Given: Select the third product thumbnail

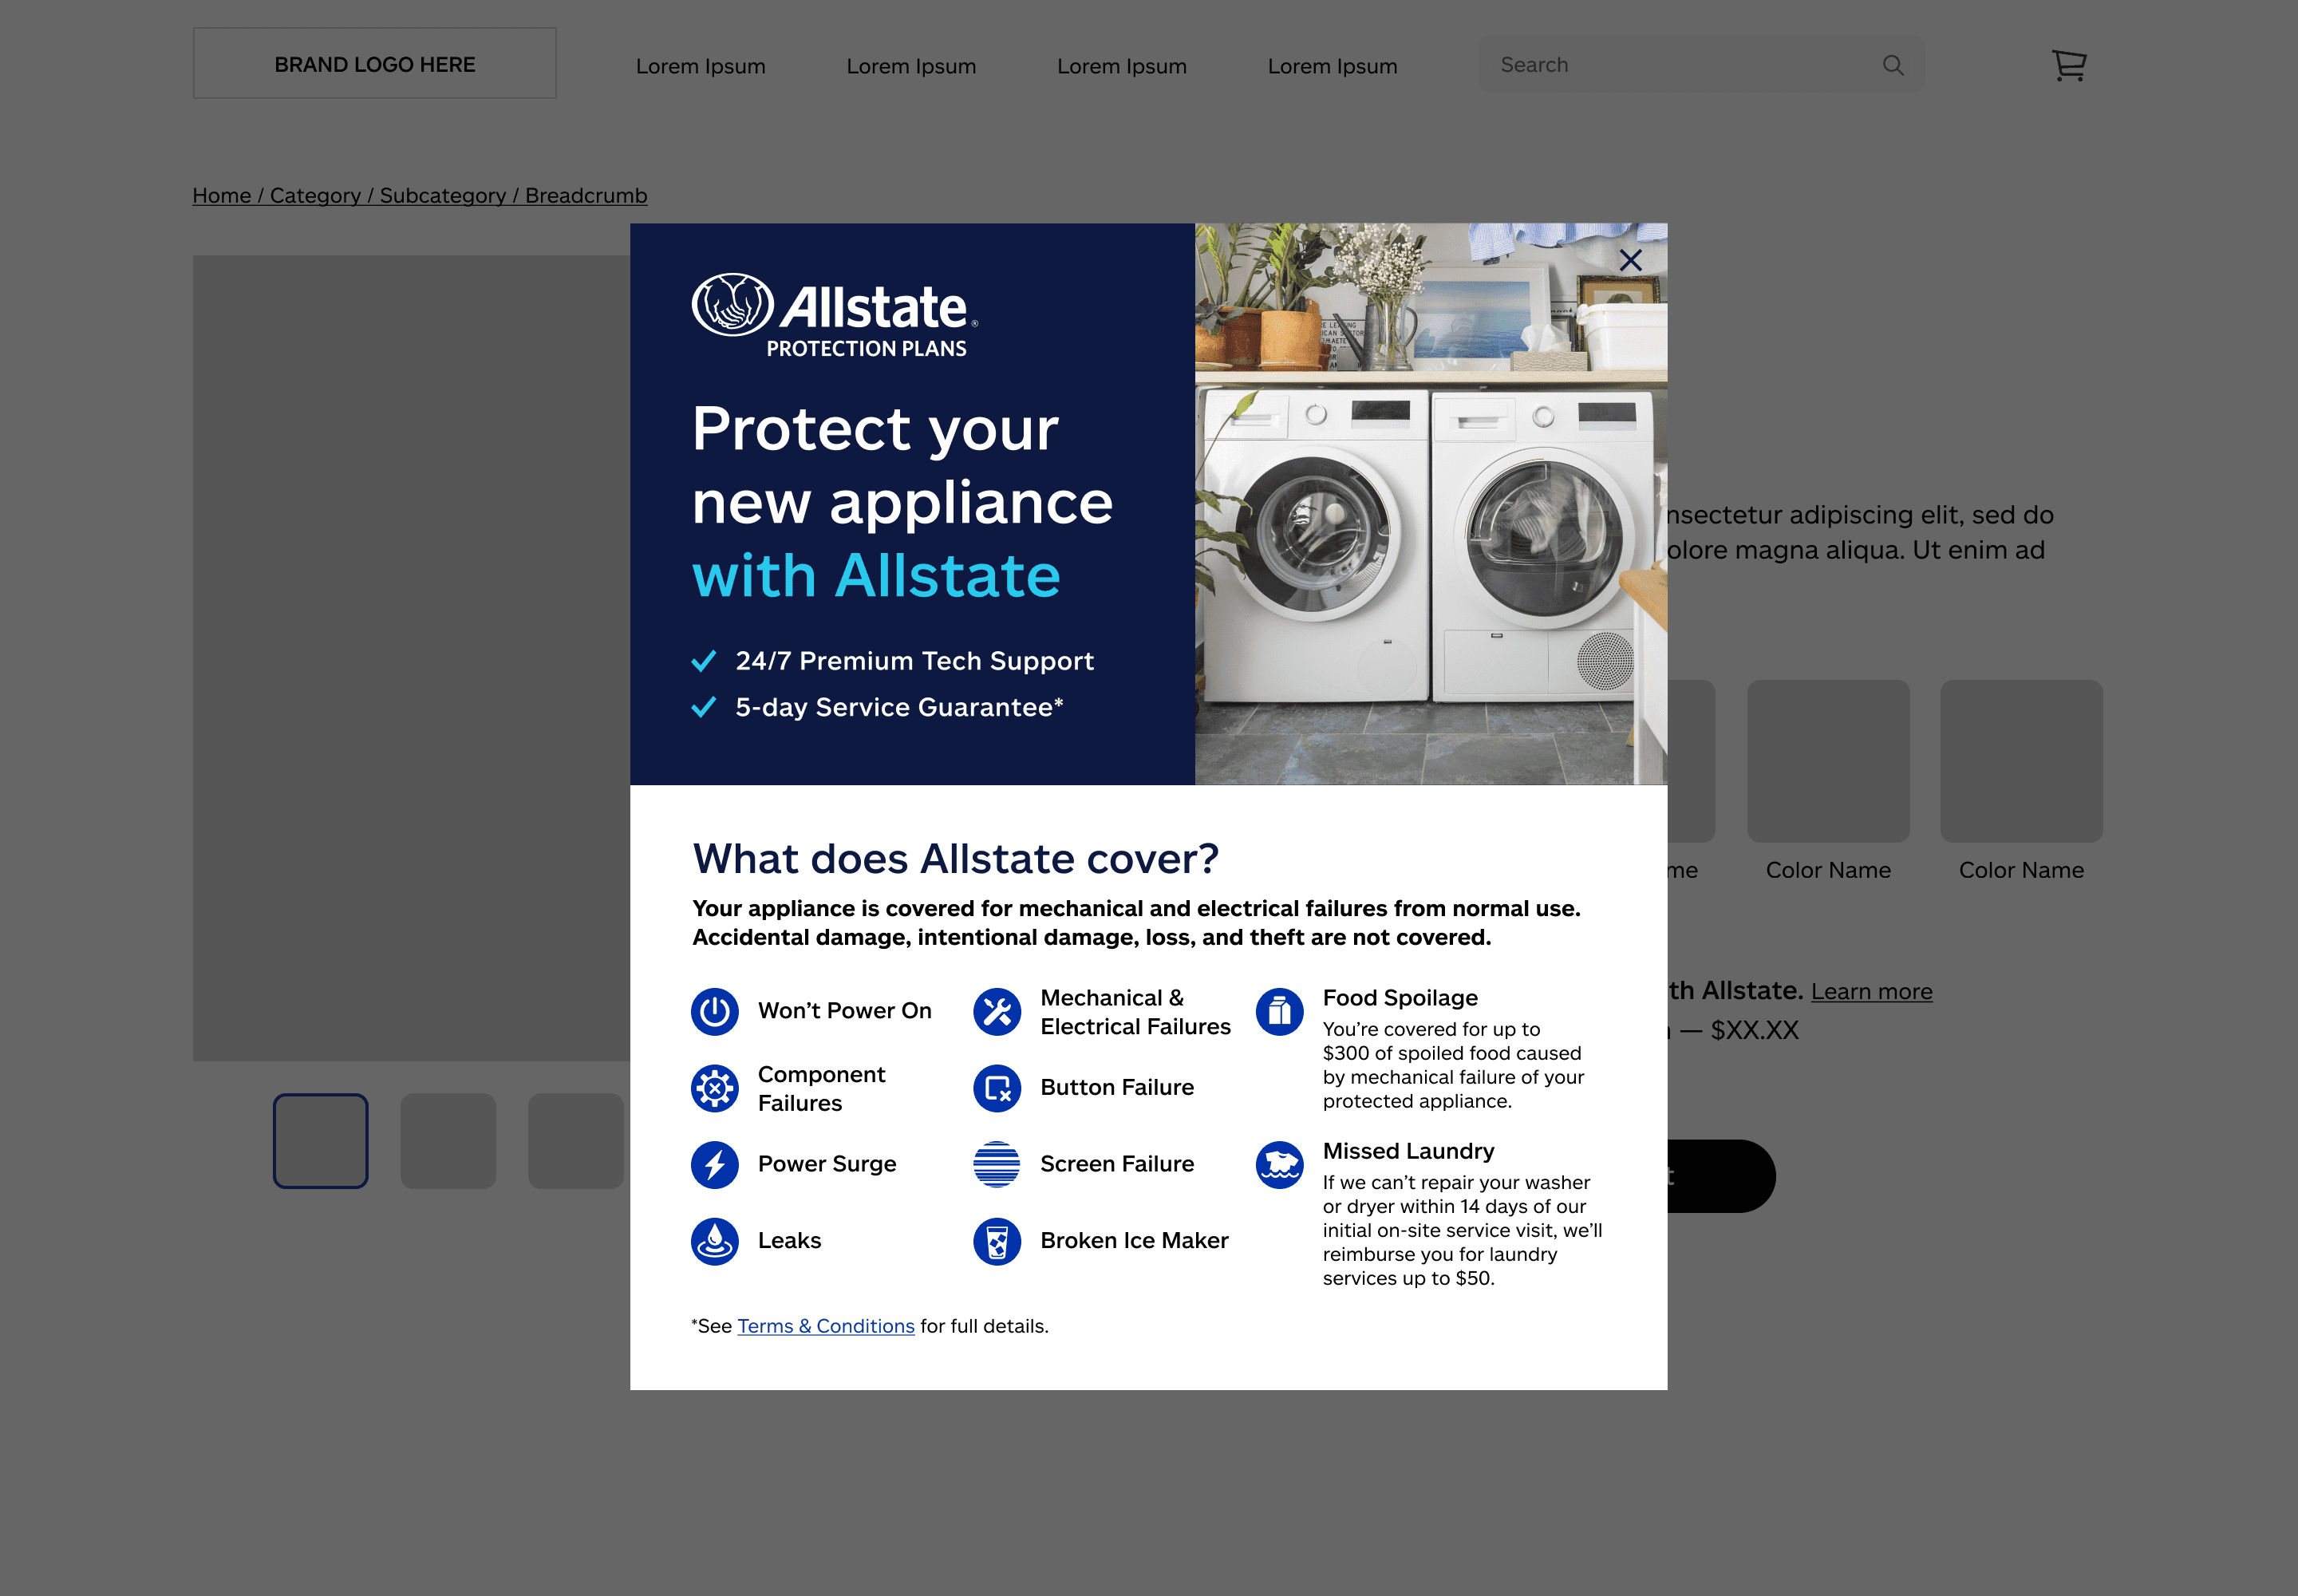Looking at the screenshot, I should click(576, 1141).
